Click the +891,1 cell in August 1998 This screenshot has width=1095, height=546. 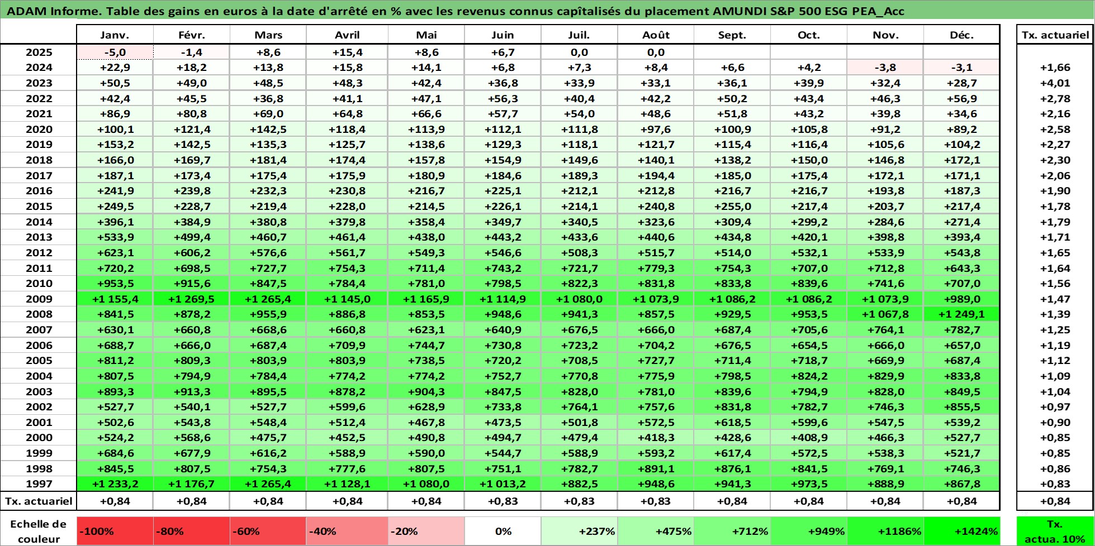click(x=656, y=469)
